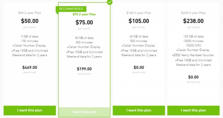Click the $50 2-year Plan heading
The width and height of the screenshot is (223, 118).
pos(30,13)
